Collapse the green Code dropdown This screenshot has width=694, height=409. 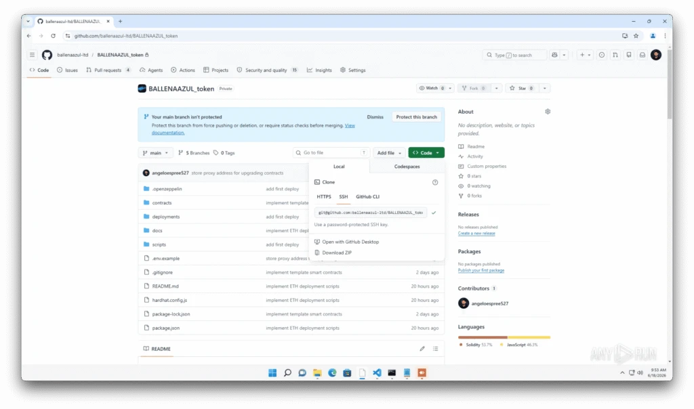pos(426,153)
